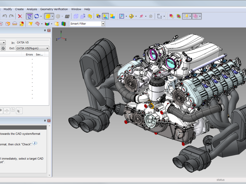Click the gear settings icon beside Out
Image resolution: width=246 pixels, height=184 pixels.
[3, 48]
